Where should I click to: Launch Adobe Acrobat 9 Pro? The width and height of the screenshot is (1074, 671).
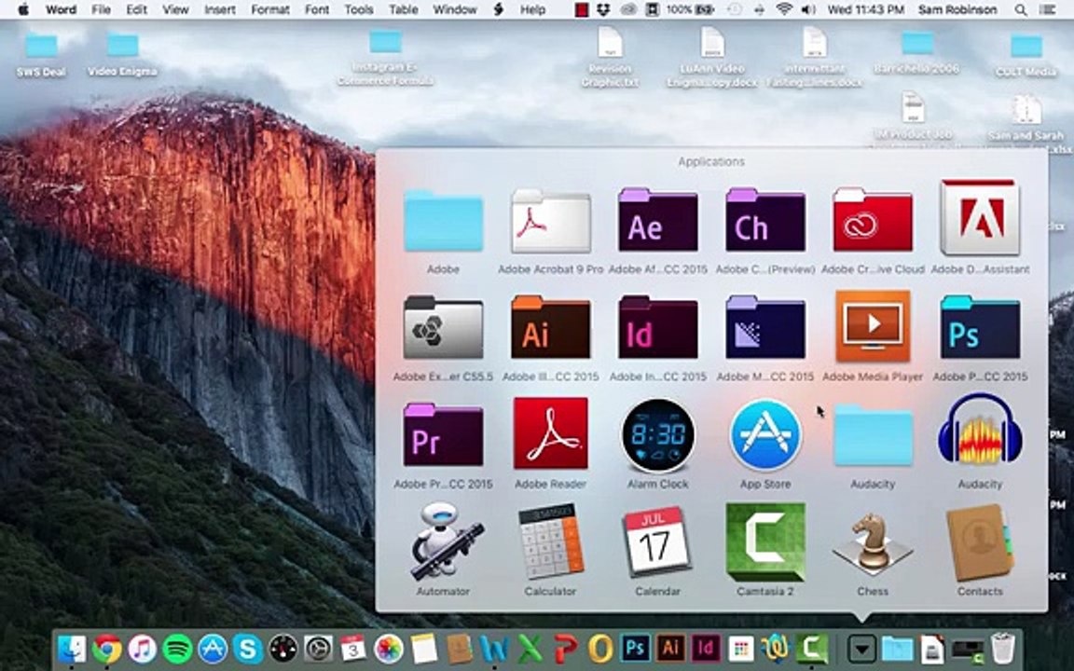click(550, 222)
